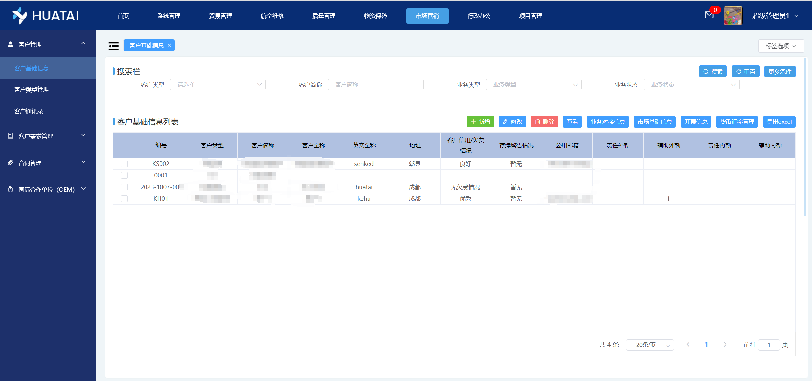This screenshot has width=812, height=381.
Task: Select 客户基础信息 in sidebar
Action: (x=48, y=68)
